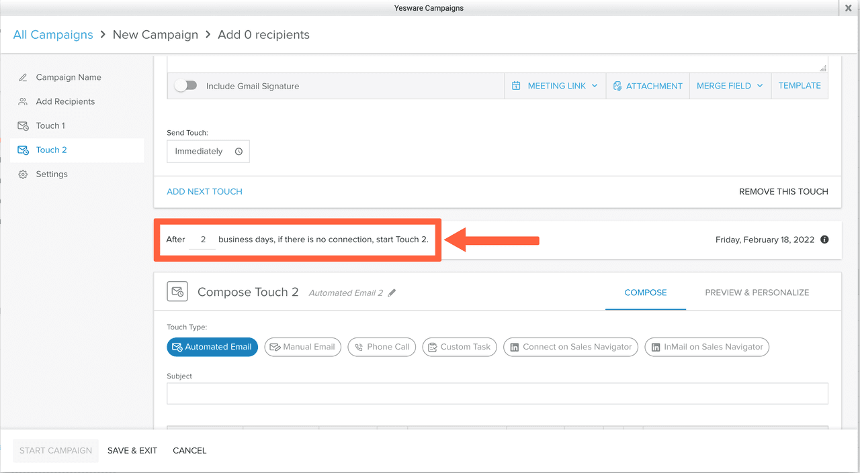Click the info icon next to the date
The image size is (860, 473).
click(x=824, y=239)
